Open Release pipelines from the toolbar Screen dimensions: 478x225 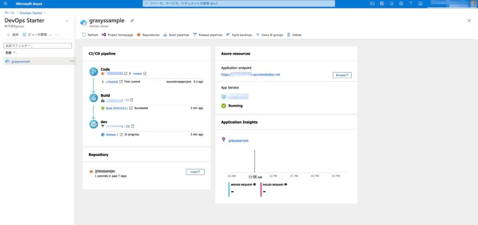click(208, 34)
